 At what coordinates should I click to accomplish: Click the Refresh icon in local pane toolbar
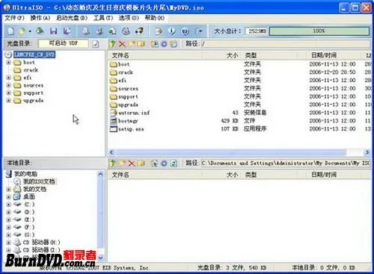click(x=174, y=164)
